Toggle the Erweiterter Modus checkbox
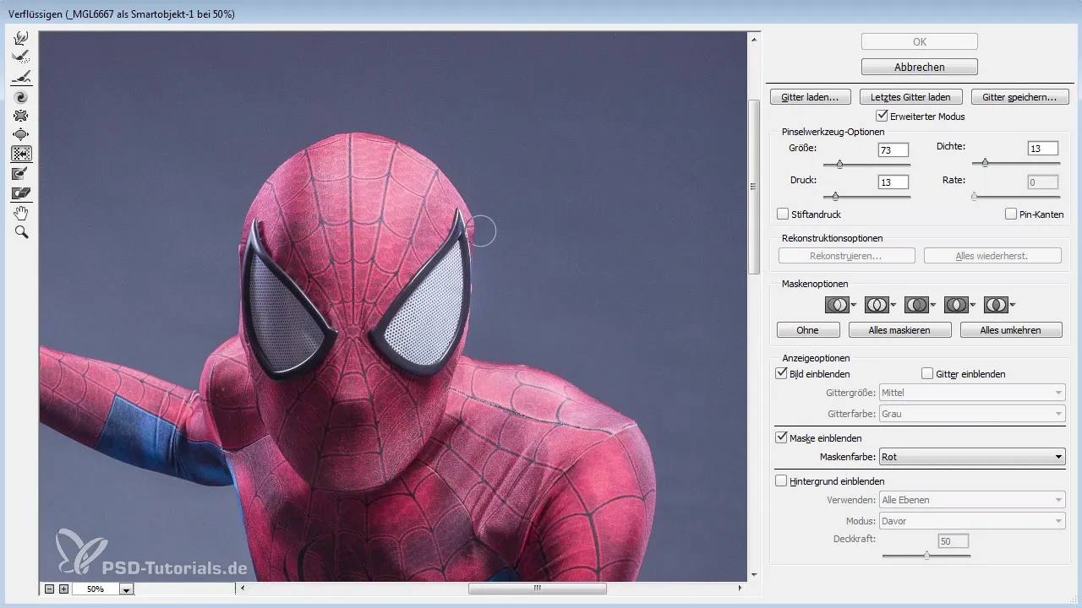 click(883, 116)
